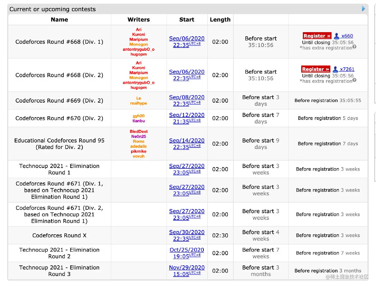Open Oct/25/2020 19:05 start time link
The width and height of the screenshot is (376, 287).
tap(187, 253)
